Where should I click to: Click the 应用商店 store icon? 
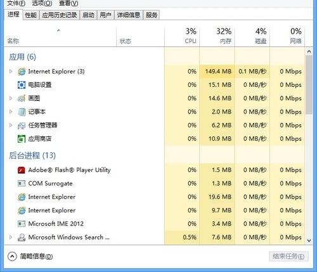[22, 139]
